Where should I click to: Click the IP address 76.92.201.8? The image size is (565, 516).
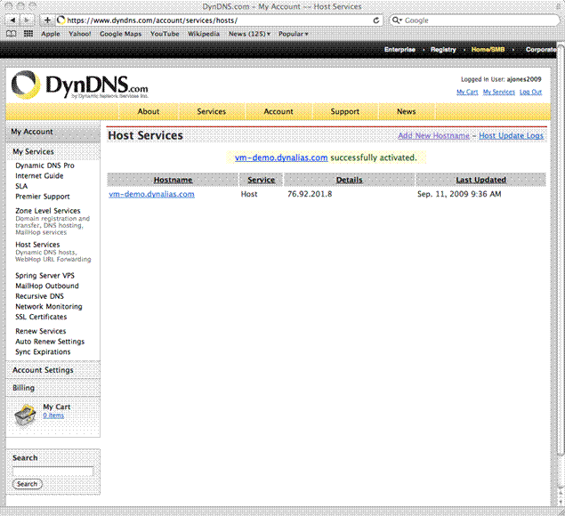[310, 194]
